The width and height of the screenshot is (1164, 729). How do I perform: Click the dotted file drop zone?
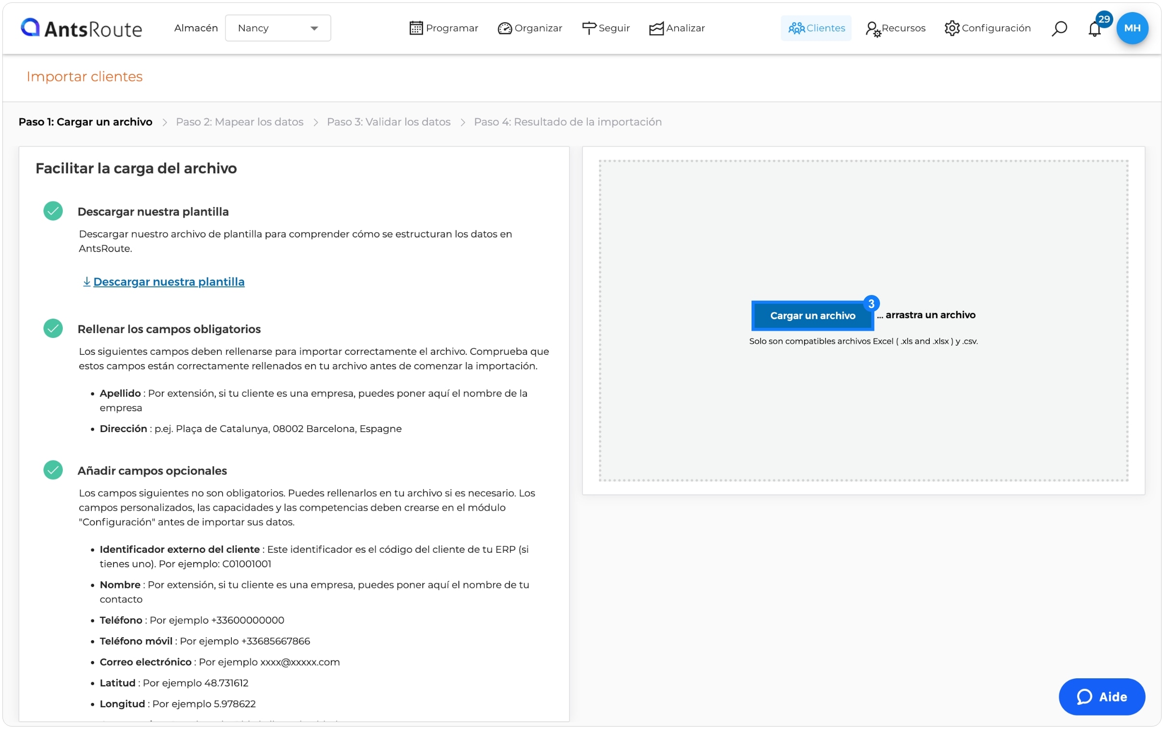pyautogui.click(x=864, y=320)
